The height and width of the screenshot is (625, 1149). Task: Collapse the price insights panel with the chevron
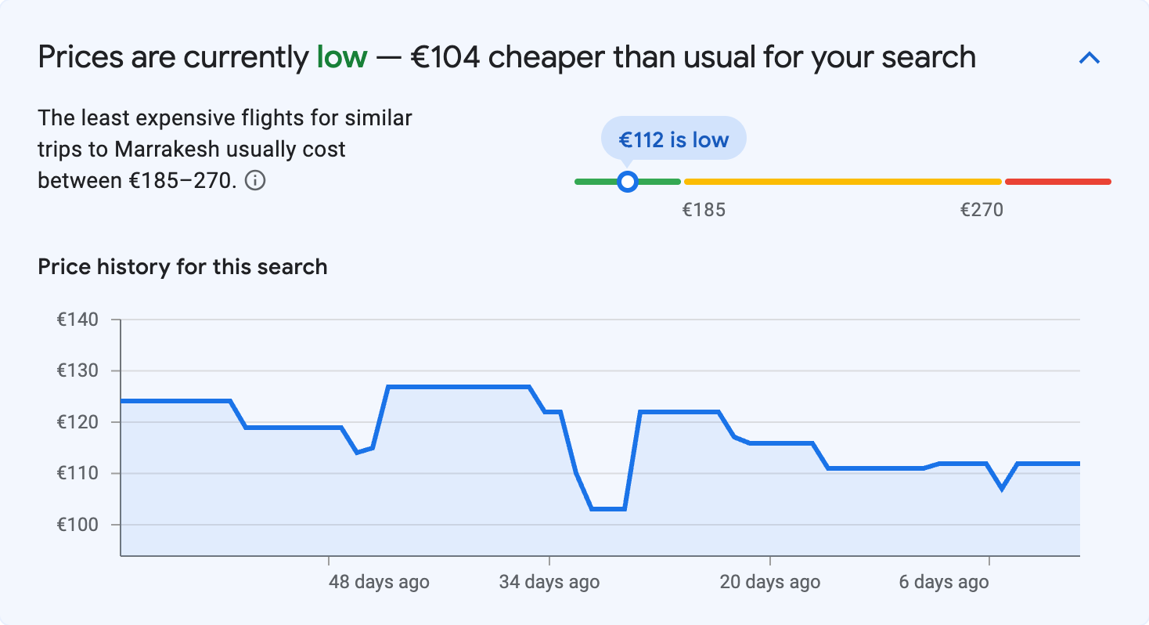(1088, 57)
